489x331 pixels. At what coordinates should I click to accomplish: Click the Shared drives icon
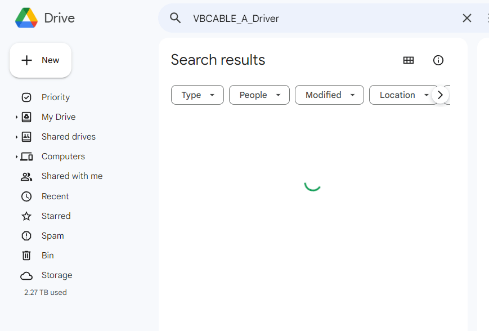(x=26, y=137)
